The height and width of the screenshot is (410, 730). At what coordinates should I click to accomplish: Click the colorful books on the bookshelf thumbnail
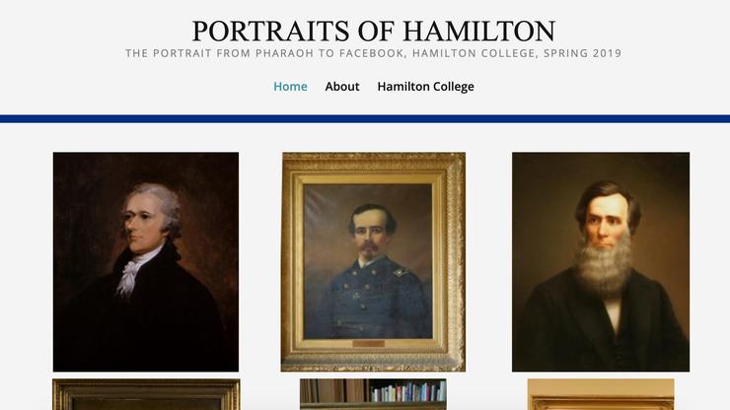tap(408, 392)
